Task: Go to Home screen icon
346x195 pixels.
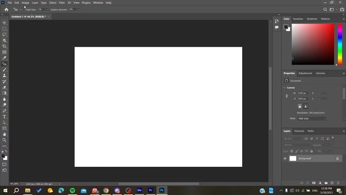Action: click(x=6, y=10)
